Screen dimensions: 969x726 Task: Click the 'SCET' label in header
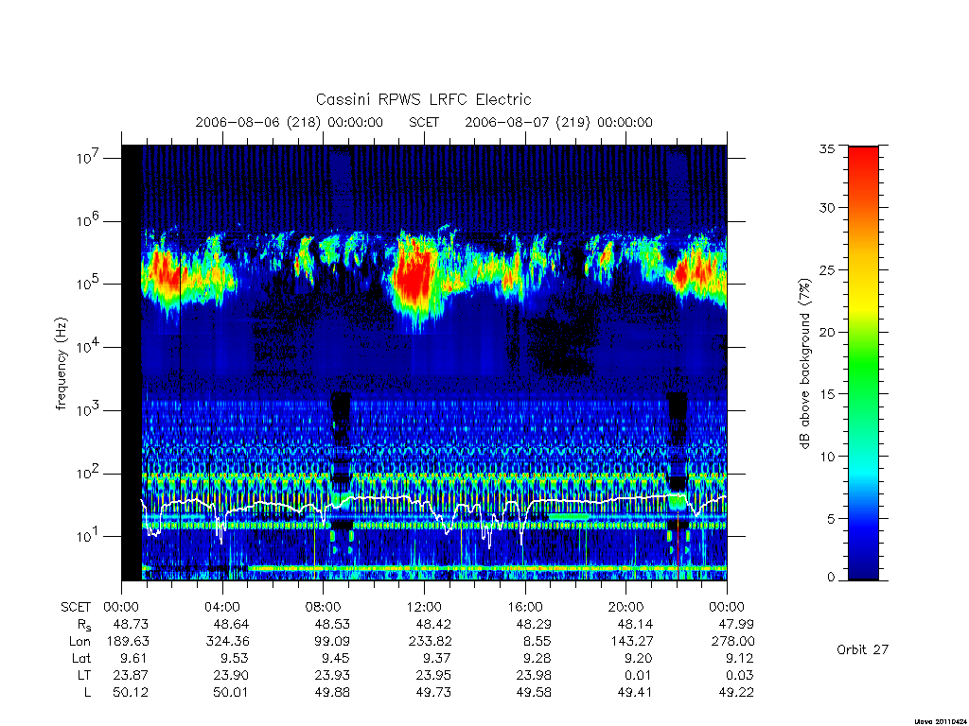click(x=424, y=122)
